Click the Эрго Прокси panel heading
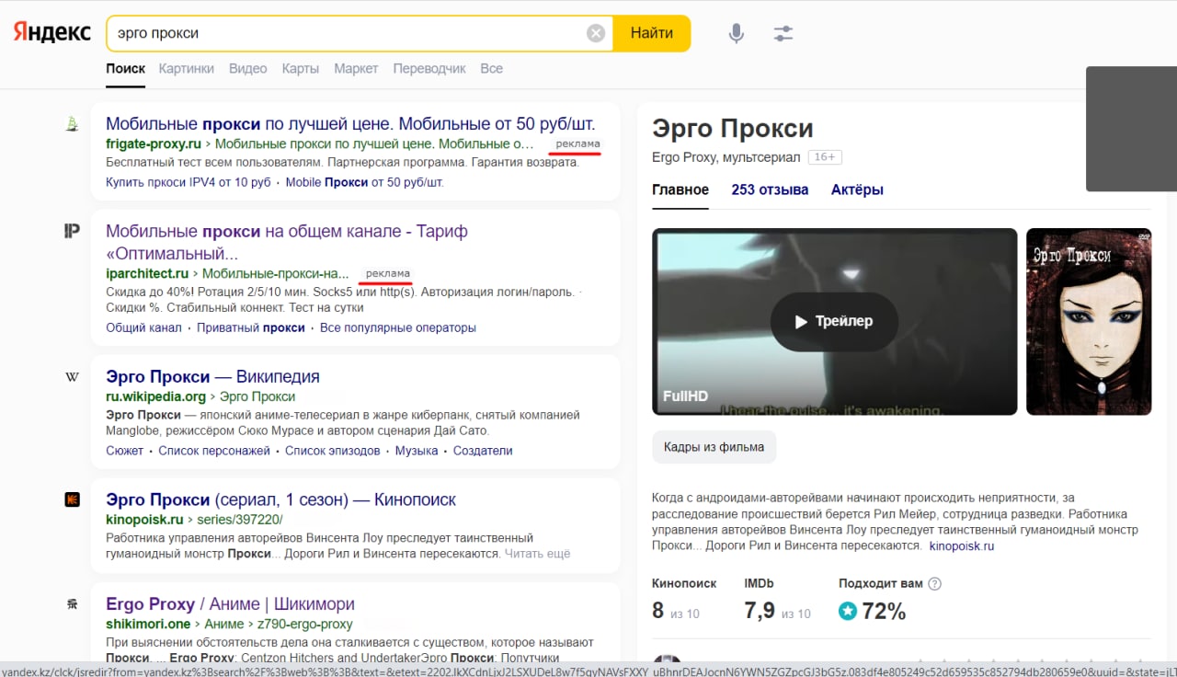 [733, 128]
